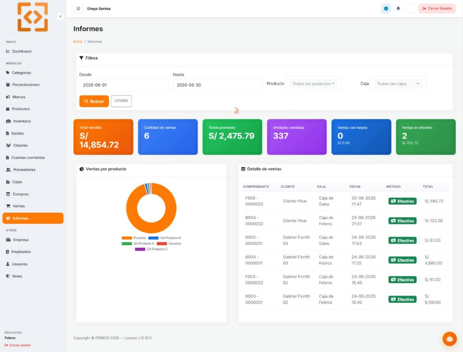Click the Cerrar Sesión button in header

click(x=437, y=9)
